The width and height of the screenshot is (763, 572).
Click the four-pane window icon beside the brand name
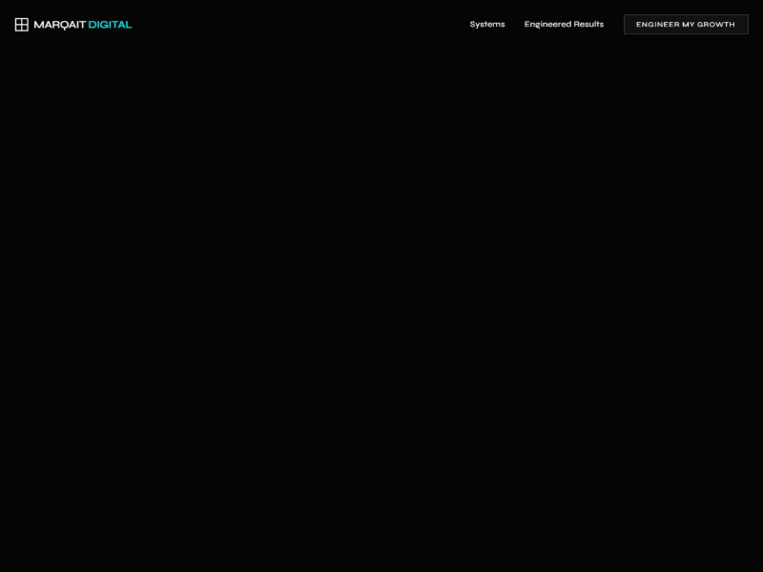pyautogui.click(x=21, y=24)
